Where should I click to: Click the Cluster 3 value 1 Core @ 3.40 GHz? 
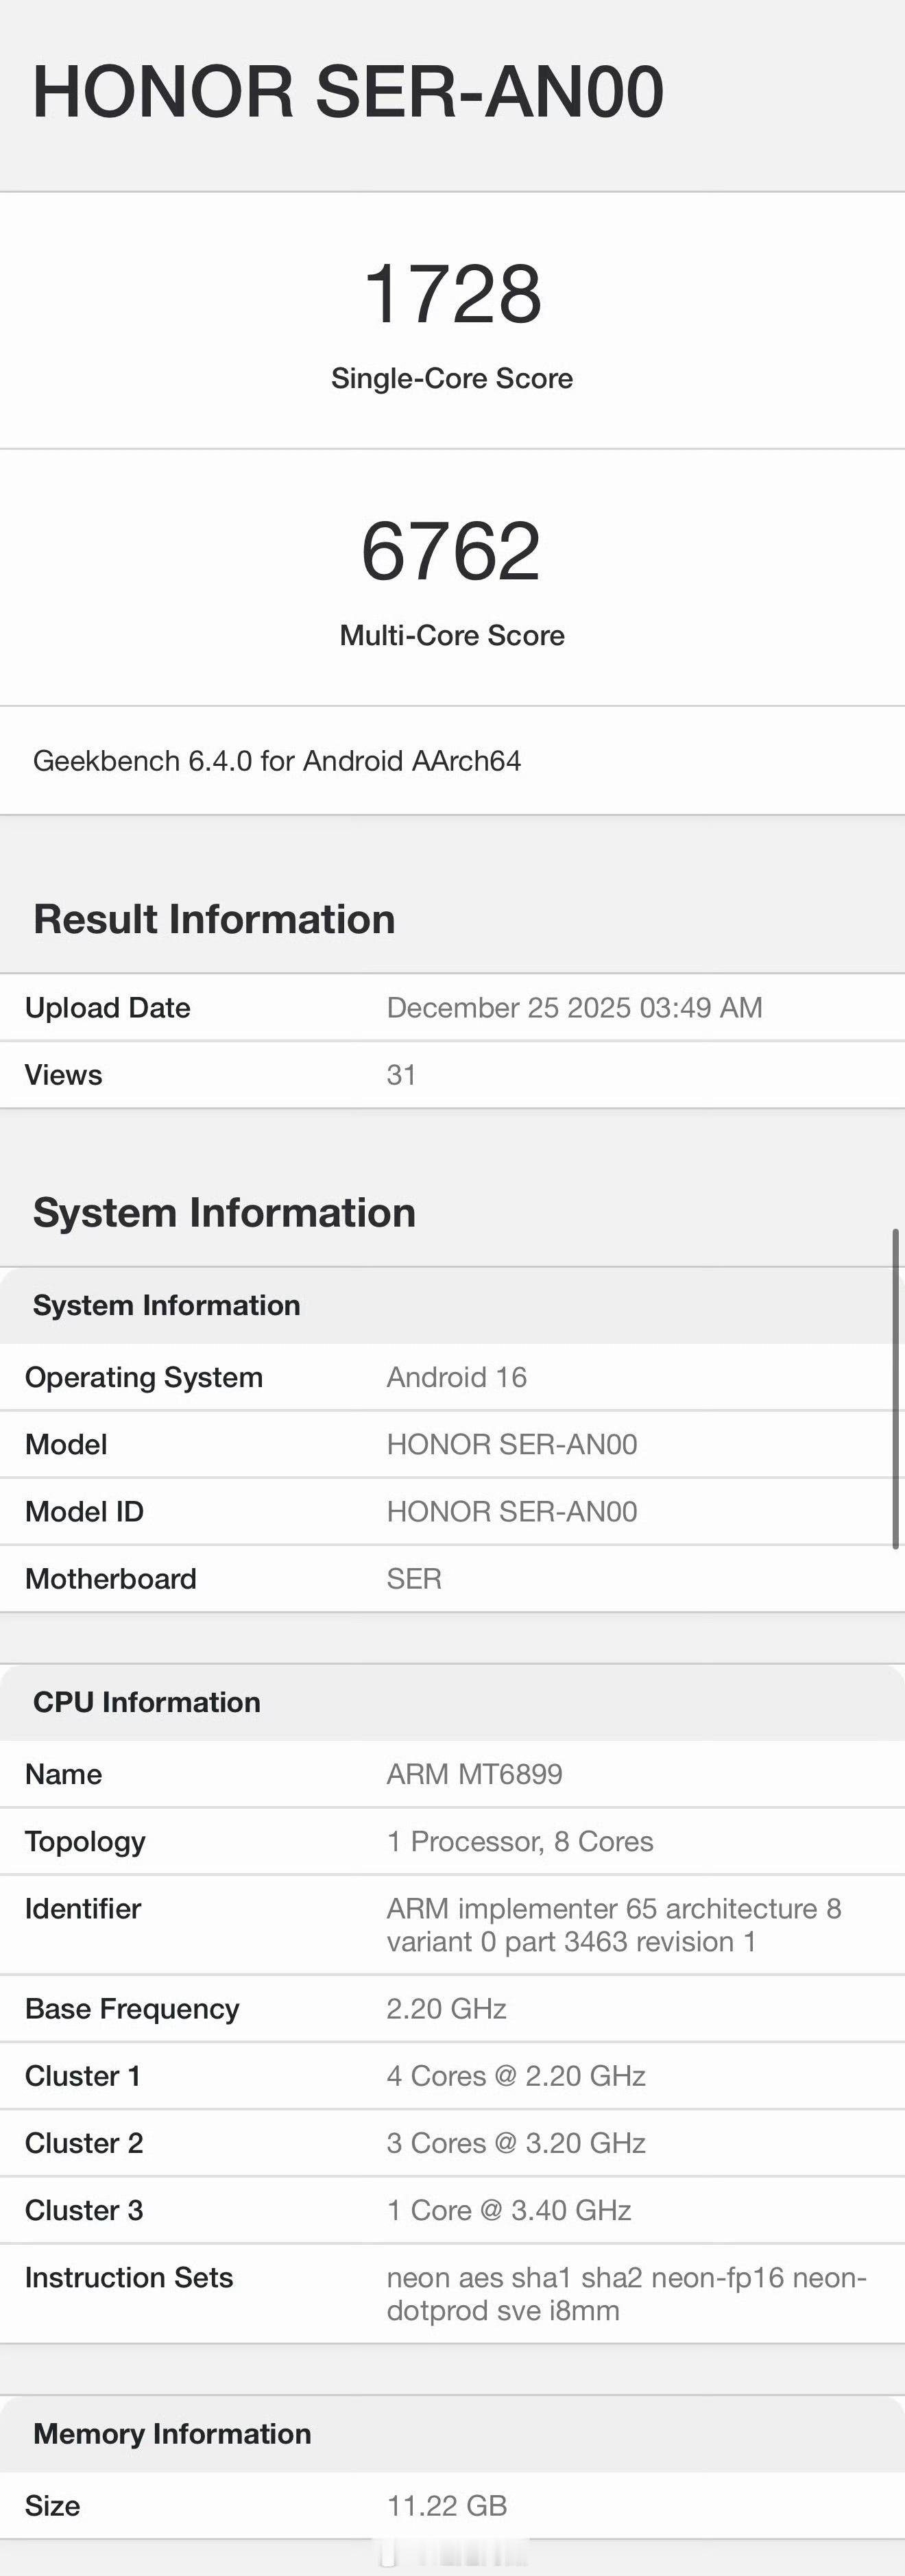(509, 2210)
